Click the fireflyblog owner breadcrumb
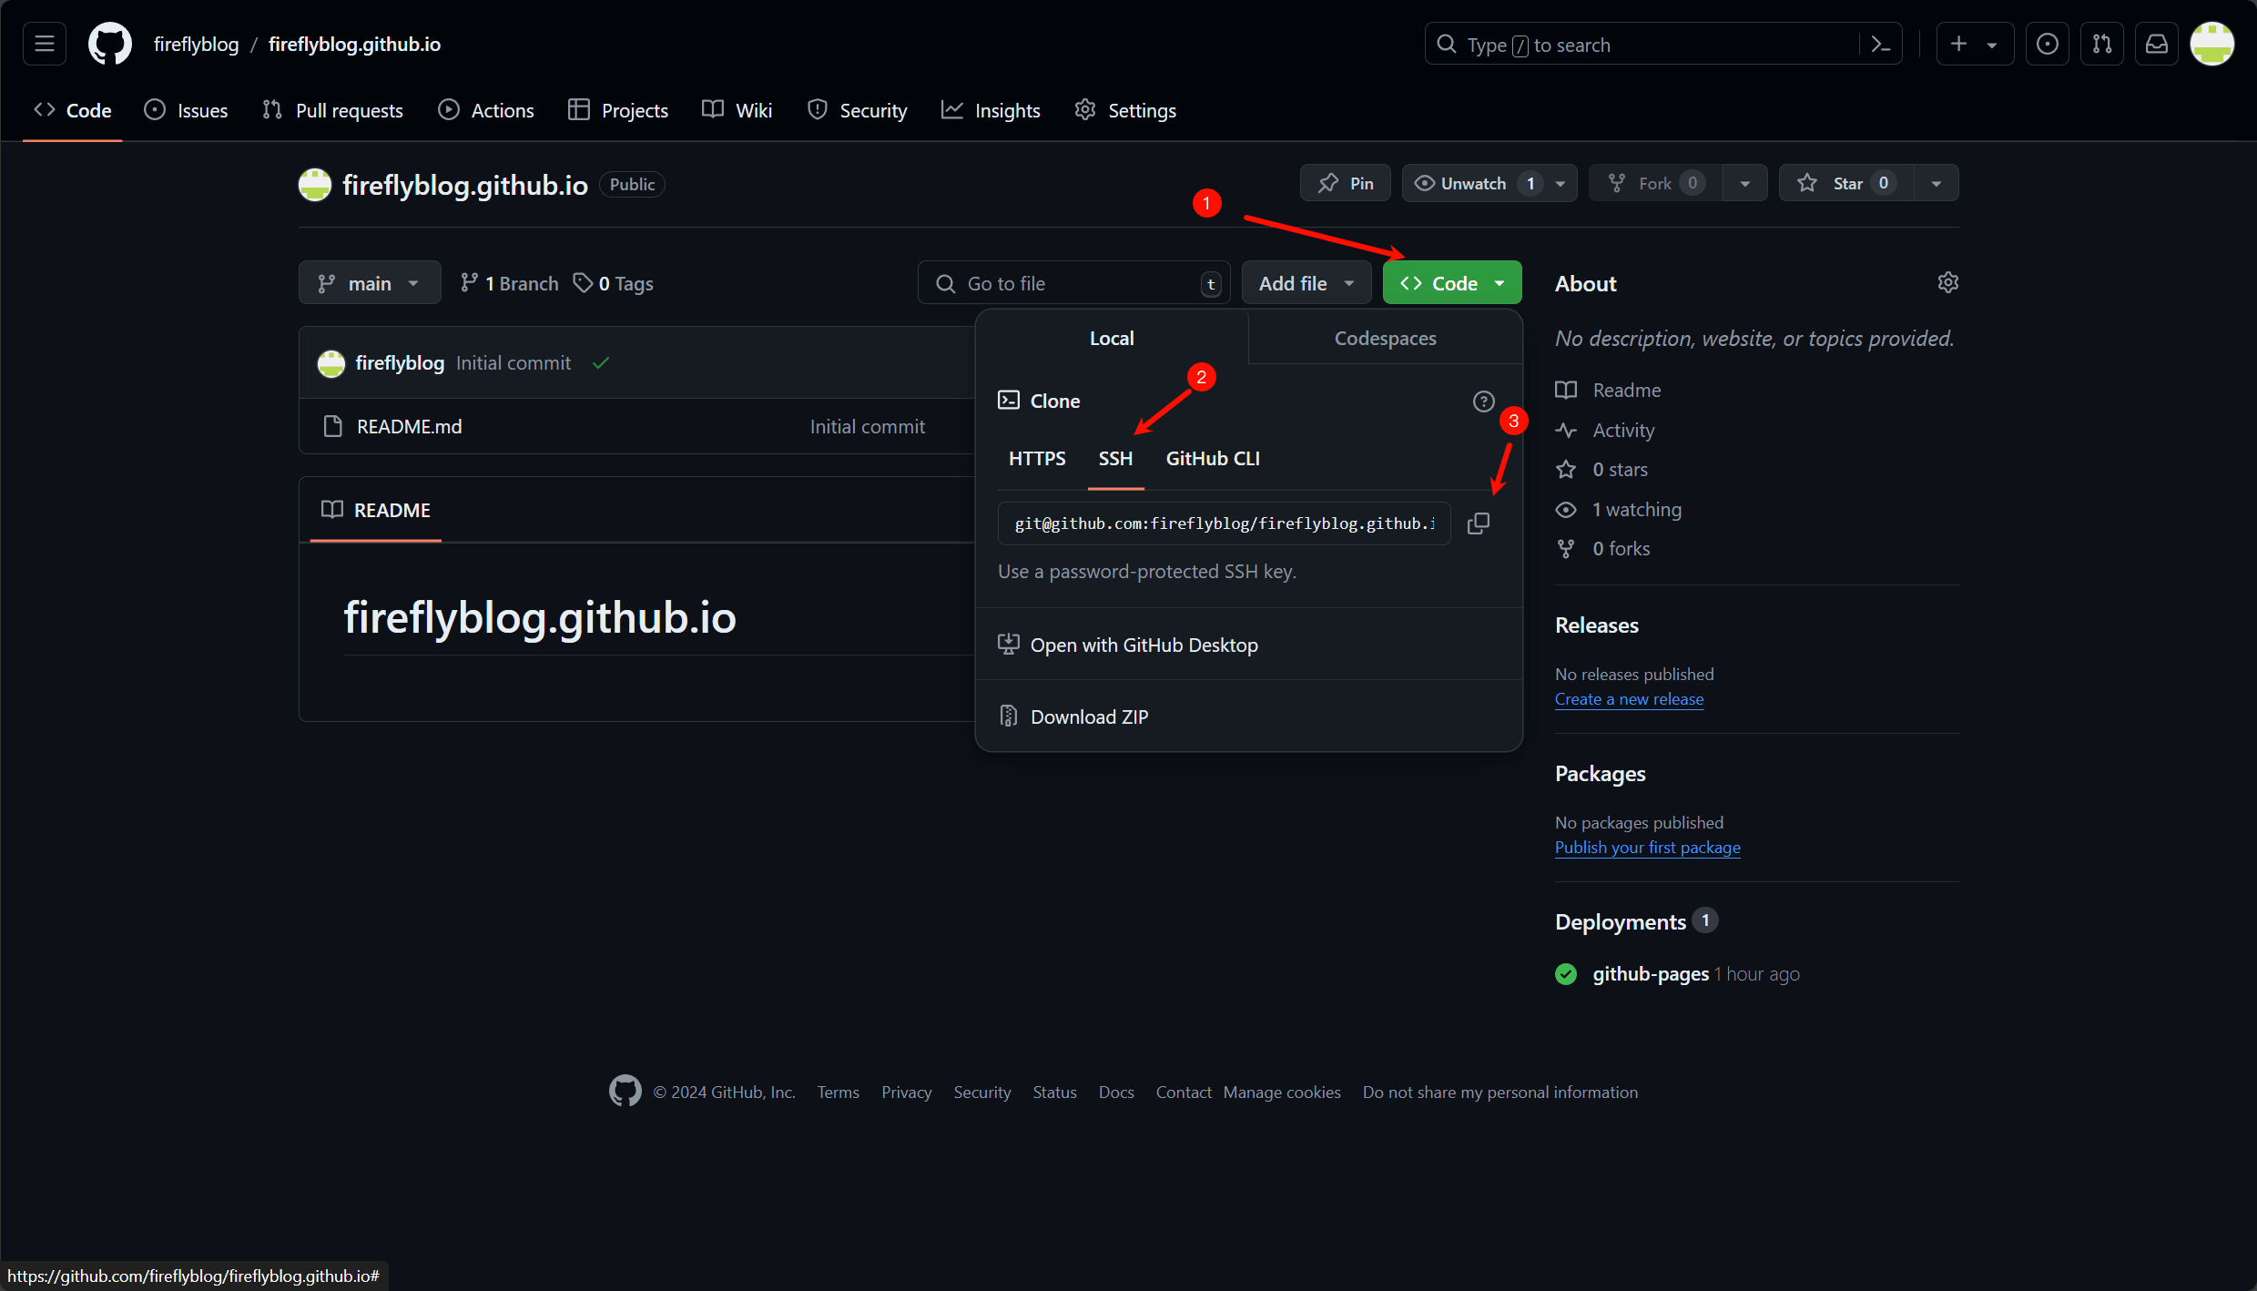This screenshot has width=2257, height=1291. [196, 44]
